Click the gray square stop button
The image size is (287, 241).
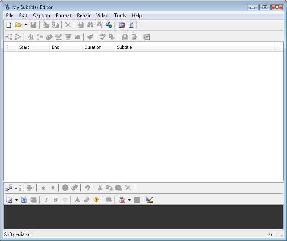pyautogui.click(x=137, y=200)
